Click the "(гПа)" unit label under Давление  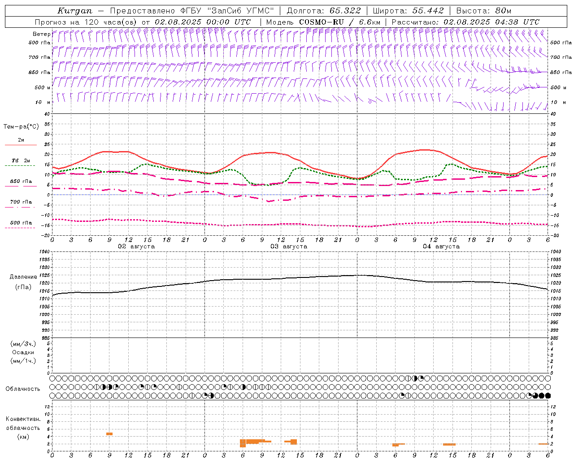(x=23, y=287)
